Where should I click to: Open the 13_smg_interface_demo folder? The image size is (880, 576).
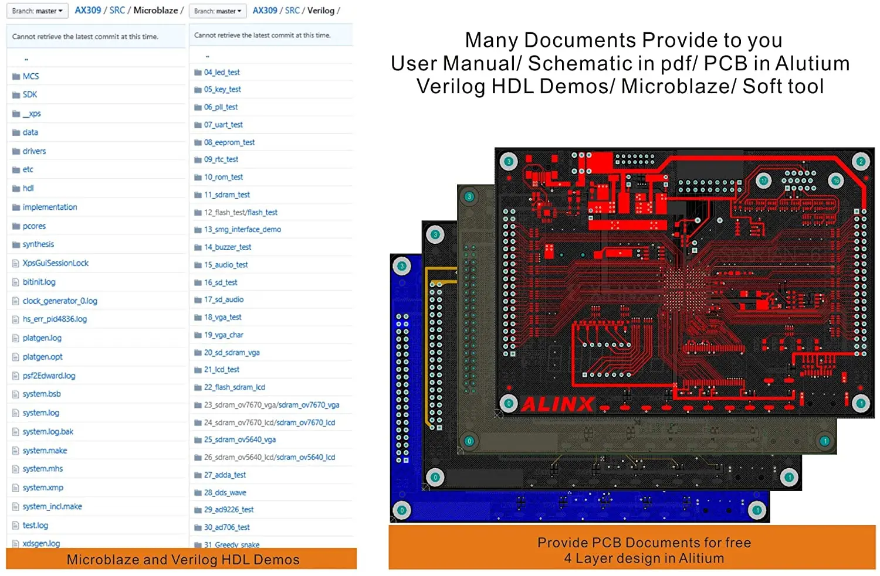coord(242,230)
